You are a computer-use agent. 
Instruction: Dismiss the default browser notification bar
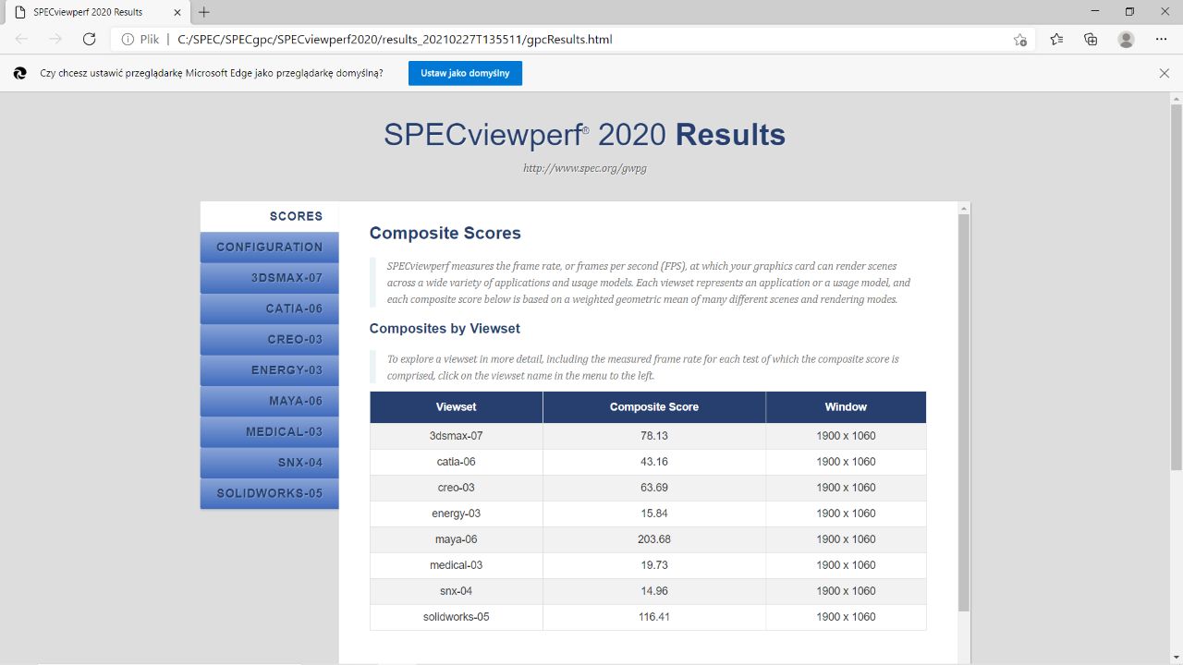click(x=1165, y=73)
